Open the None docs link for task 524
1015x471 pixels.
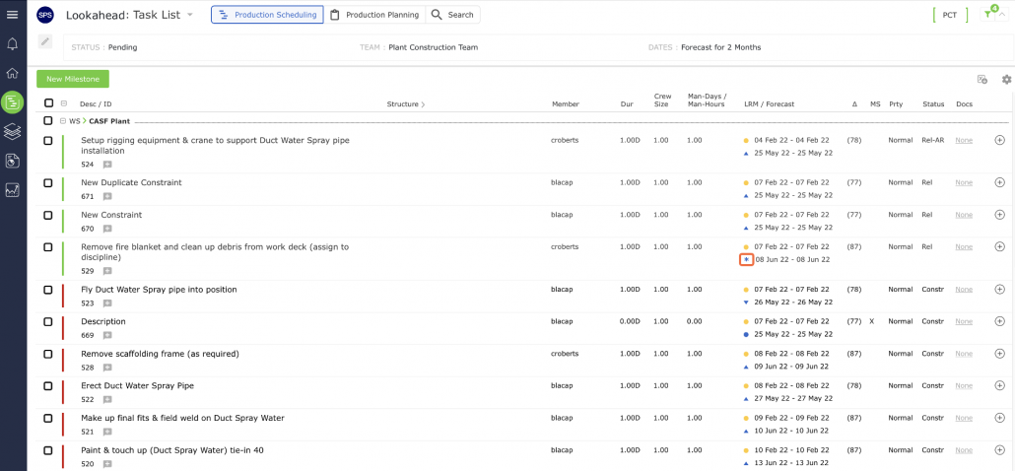tap(964, 140)
